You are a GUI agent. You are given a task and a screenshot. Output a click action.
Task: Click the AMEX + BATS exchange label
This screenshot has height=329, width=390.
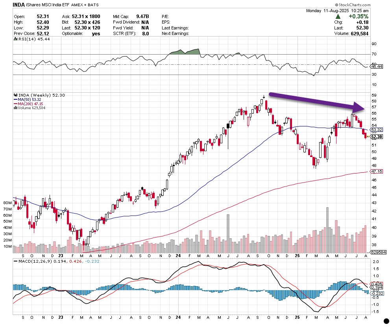85,5
